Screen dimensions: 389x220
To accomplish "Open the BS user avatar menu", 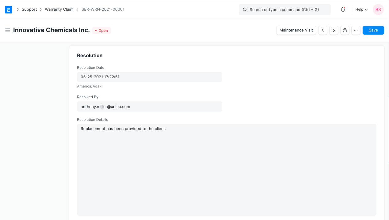I will pyautogui.click(x=378, y=9).
